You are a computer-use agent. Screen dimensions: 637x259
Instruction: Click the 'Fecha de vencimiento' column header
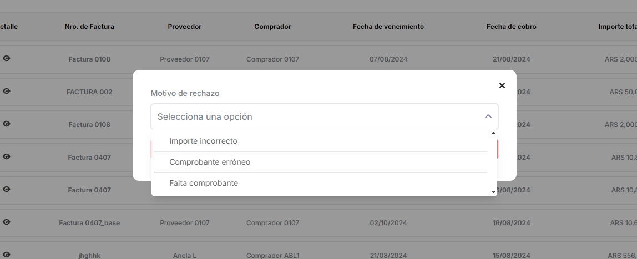388,27
